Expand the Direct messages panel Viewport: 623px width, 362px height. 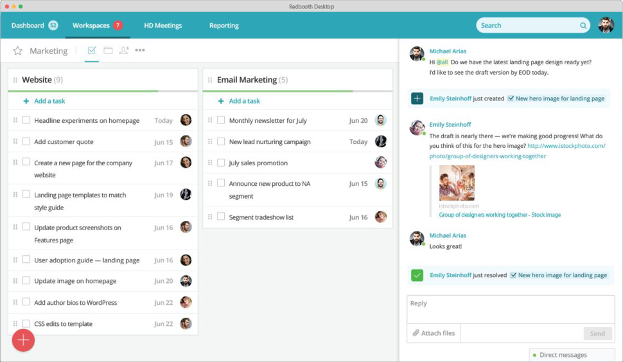(572, 355)
